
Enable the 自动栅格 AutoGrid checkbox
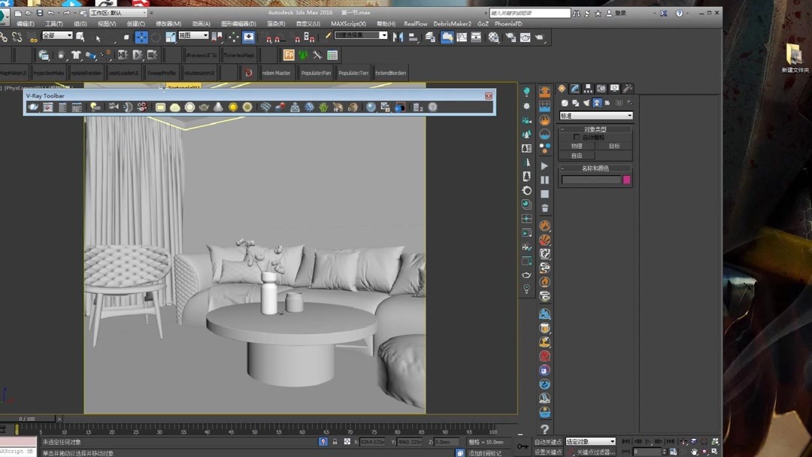577,137
